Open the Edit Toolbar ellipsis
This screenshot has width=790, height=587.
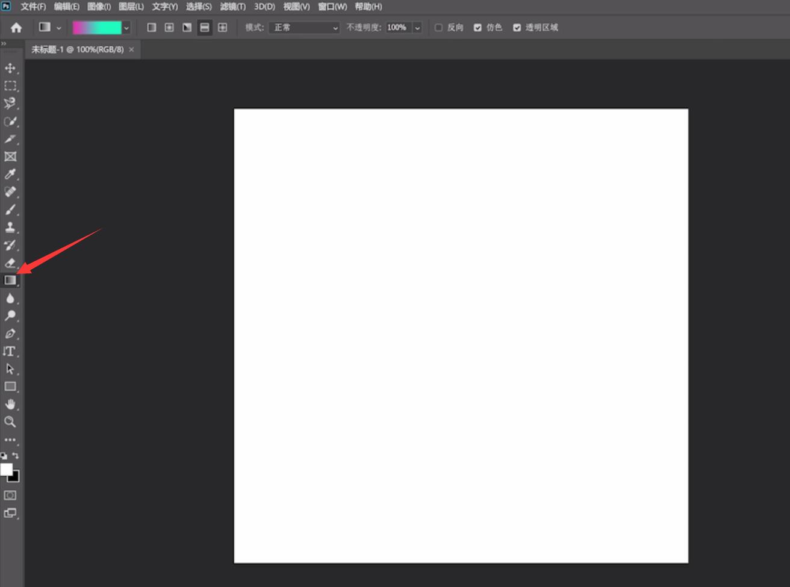[10, 439]
